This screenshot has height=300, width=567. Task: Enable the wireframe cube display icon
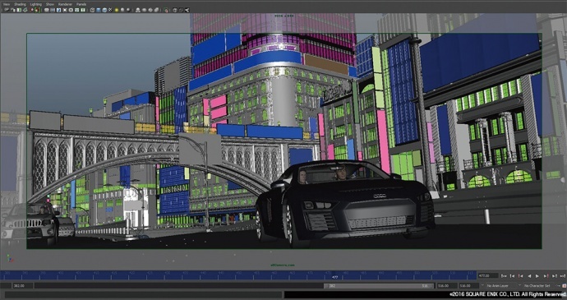coord(92,10)
